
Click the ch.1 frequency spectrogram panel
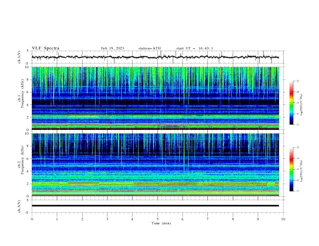pyautogui.click(x=155, y=98)
